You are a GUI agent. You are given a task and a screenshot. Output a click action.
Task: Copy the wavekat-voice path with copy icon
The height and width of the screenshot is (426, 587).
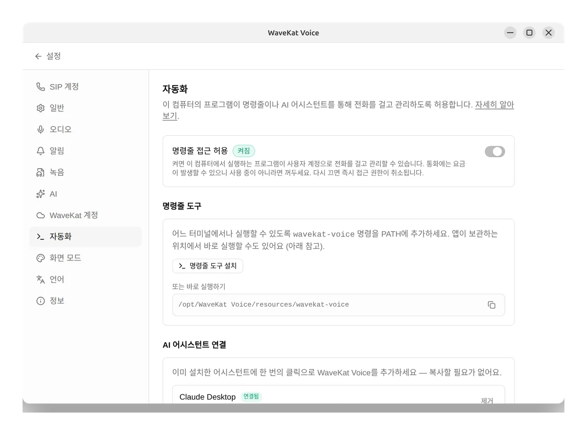point(492,305)
